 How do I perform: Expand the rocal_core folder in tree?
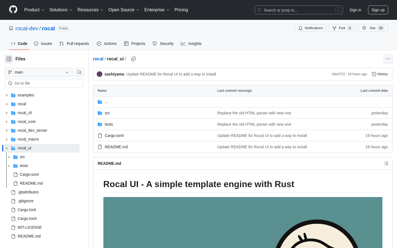click(x=7, y=122)
